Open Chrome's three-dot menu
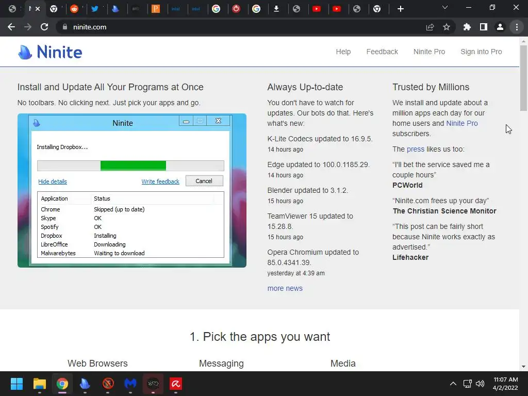Image resolution: width=528 pixels, height=396 pixels. [517, 27]
